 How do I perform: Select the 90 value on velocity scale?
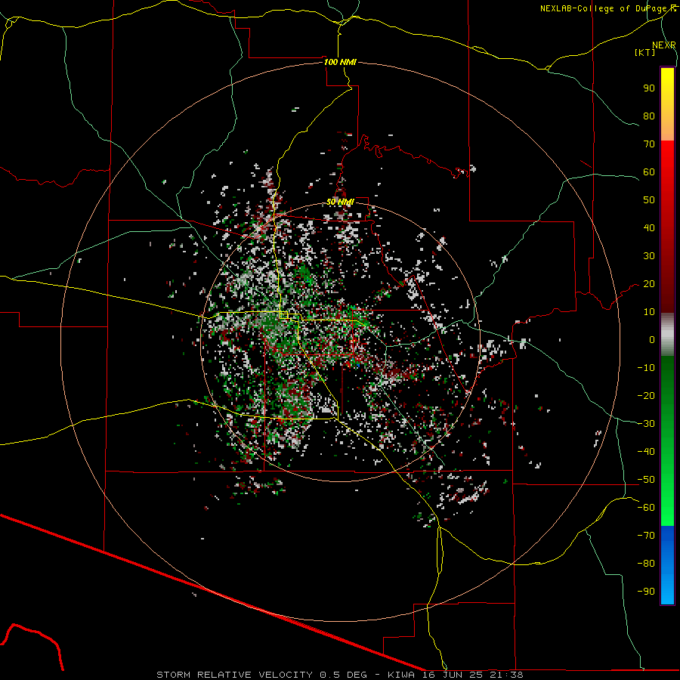(649, 88)
